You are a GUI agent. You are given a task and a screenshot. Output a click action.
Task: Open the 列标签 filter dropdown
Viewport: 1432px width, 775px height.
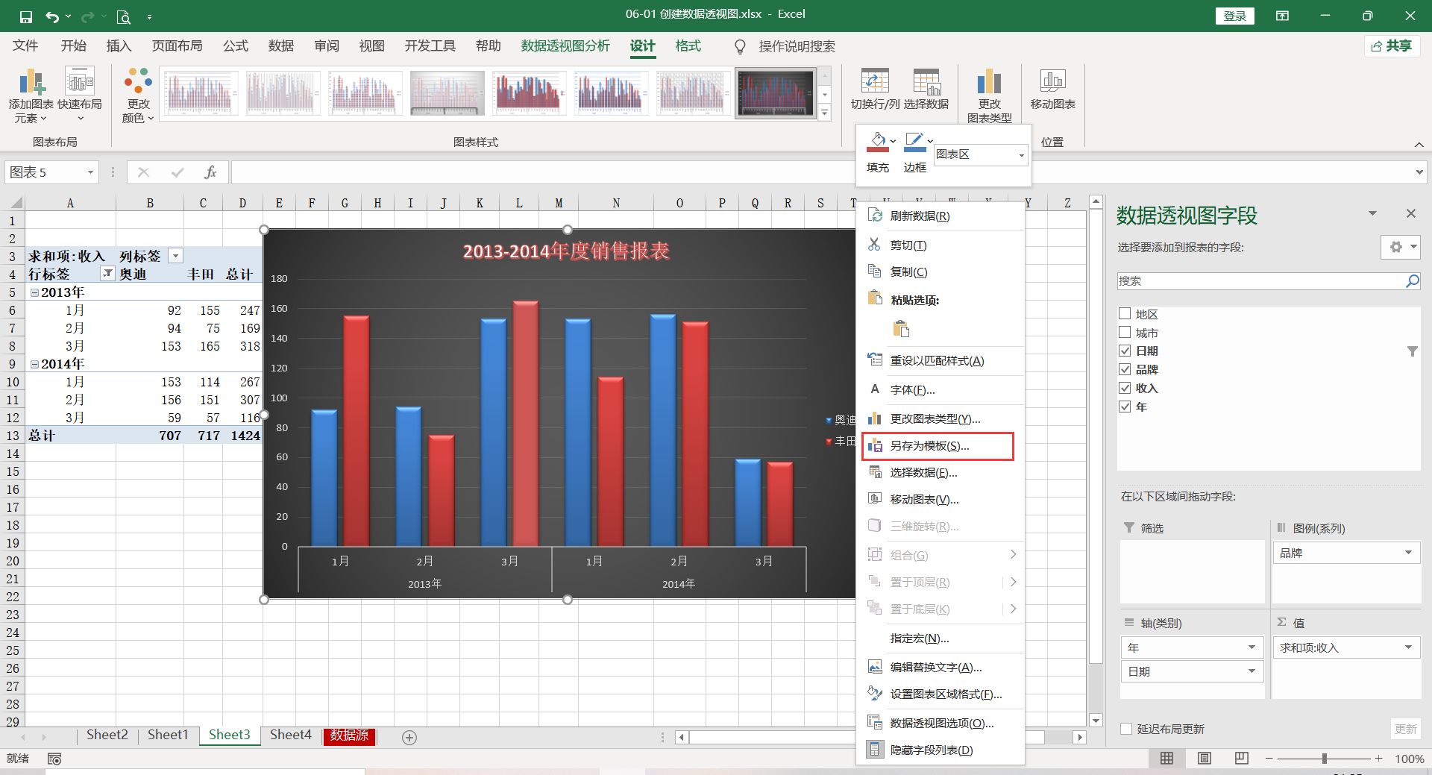[175, 256]
